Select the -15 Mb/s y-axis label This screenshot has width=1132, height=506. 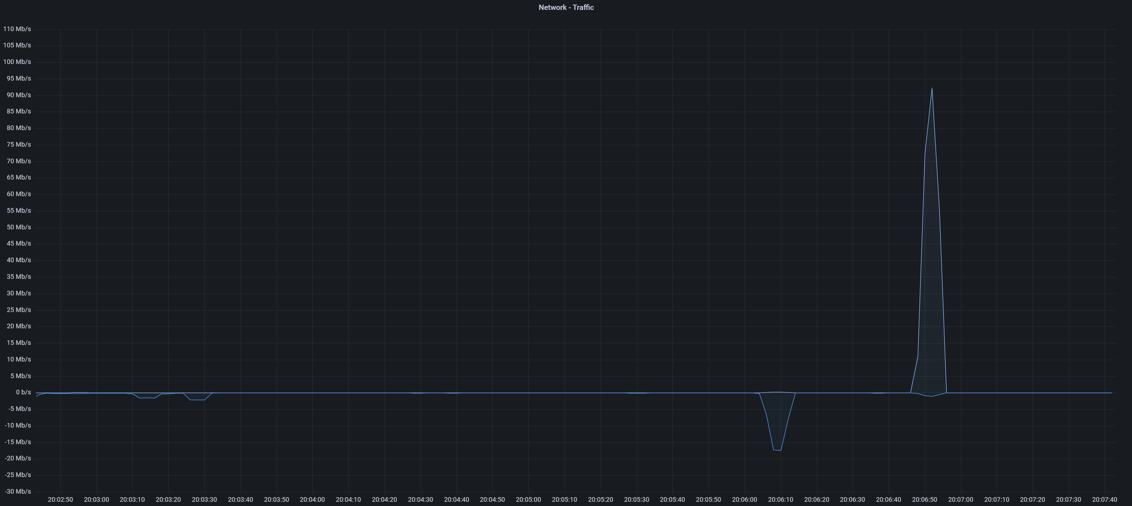click(x=18, y=442)
